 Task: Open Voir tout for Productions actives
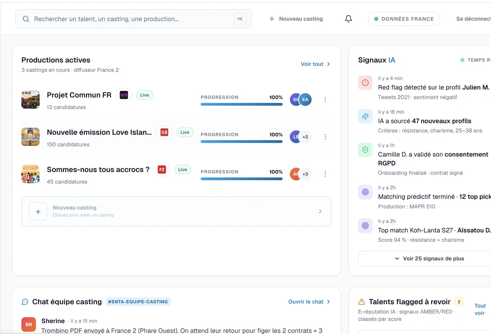(x=315, y=64)
